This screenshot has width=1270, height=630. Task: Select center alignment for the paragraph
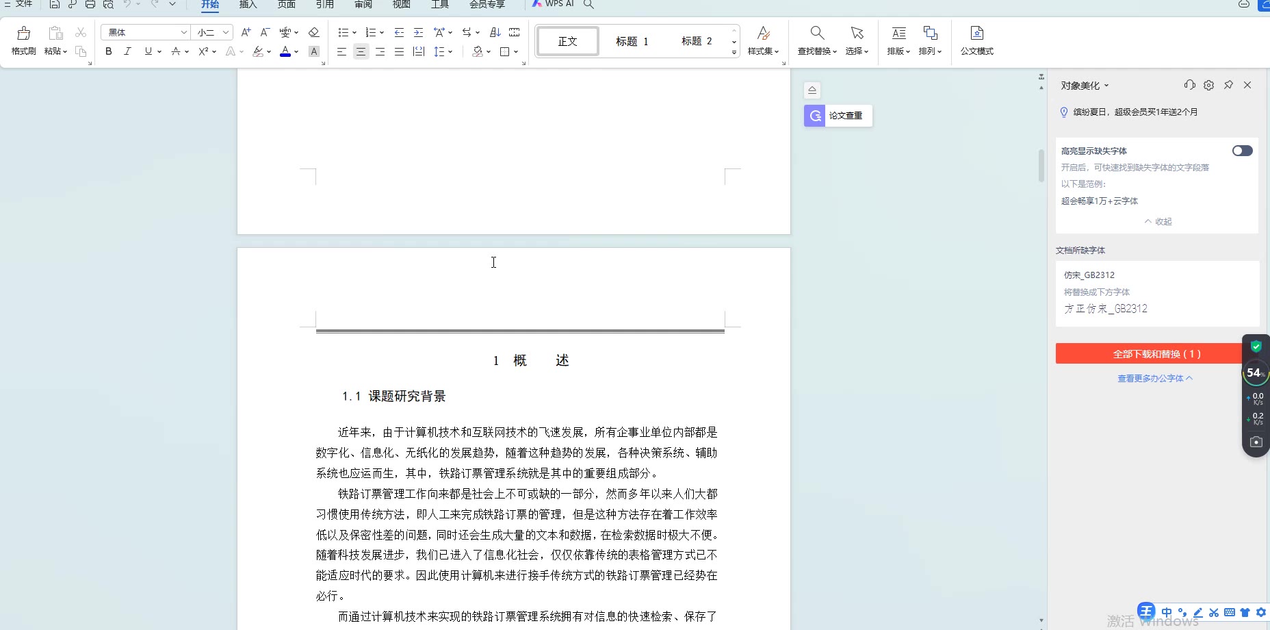(x=361, y=51)
